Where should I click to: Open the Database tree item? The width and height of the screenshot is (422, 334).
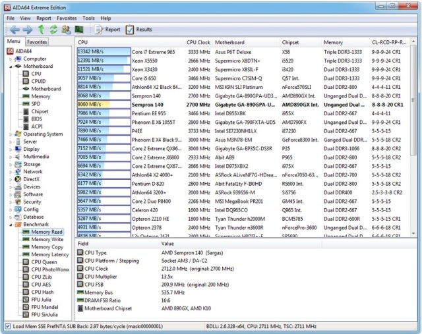29,217
